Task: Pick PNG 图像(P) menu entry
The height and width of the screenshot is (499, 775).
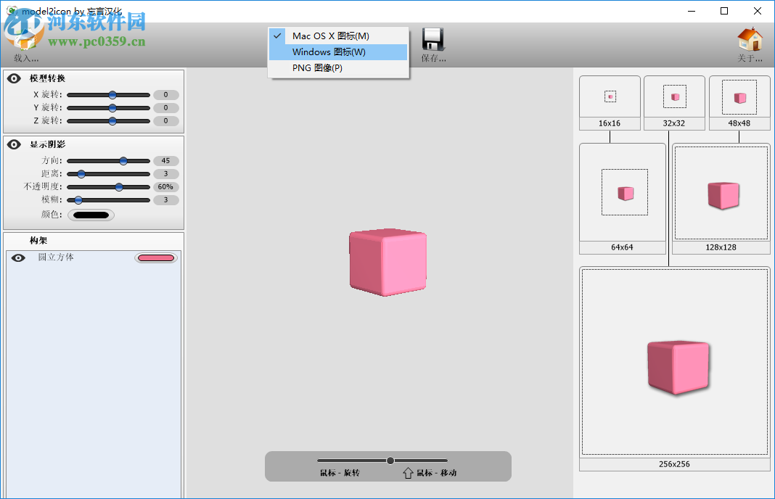Action: click(x=338, y=67)
